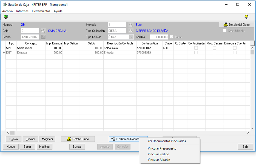Choose Vincular Albarán from the popup
256x166 pixels.
click(169, 160)
